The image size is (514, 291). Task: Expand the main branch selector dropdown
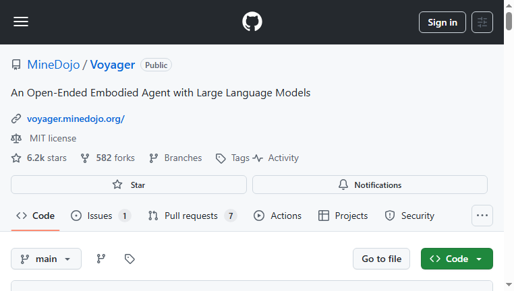coord(46,259)
